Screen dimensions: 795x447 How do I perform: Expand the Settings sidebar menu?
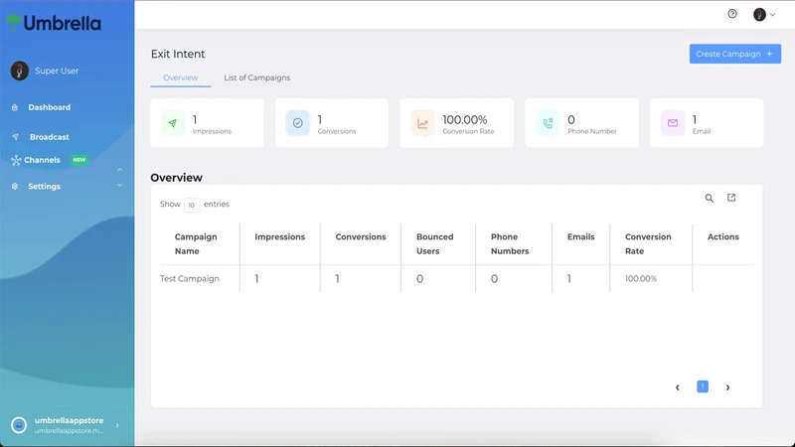click(119, 186)
